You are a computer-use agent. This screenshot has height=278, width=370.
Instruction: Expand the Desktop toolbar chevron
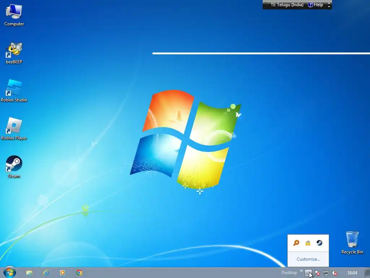pyautogui.click(x=301, y=271)
